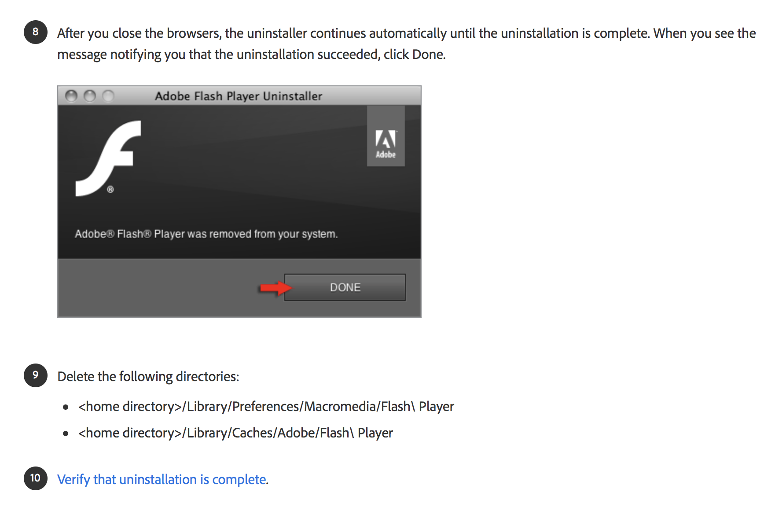Click the Library/Preferences/Macromedia/Flash\ Player path
This screenshot has height=507, width=764.
tap(266, 406)
